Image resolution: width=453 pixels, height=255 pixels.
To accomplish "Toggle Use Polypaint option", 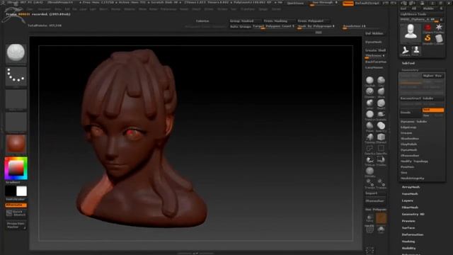I will coord(376,210).
